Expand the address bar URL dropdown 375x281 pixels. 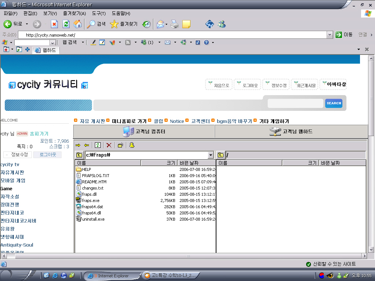point(330,35)
